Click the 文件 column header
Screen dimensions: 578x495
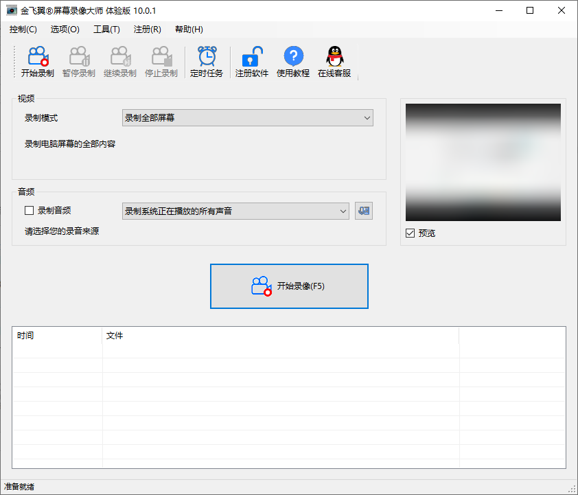pos(281,336)
